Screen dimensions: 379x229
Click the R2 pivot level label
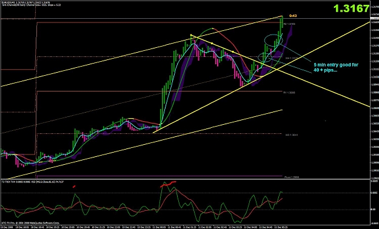coord(289,24)
